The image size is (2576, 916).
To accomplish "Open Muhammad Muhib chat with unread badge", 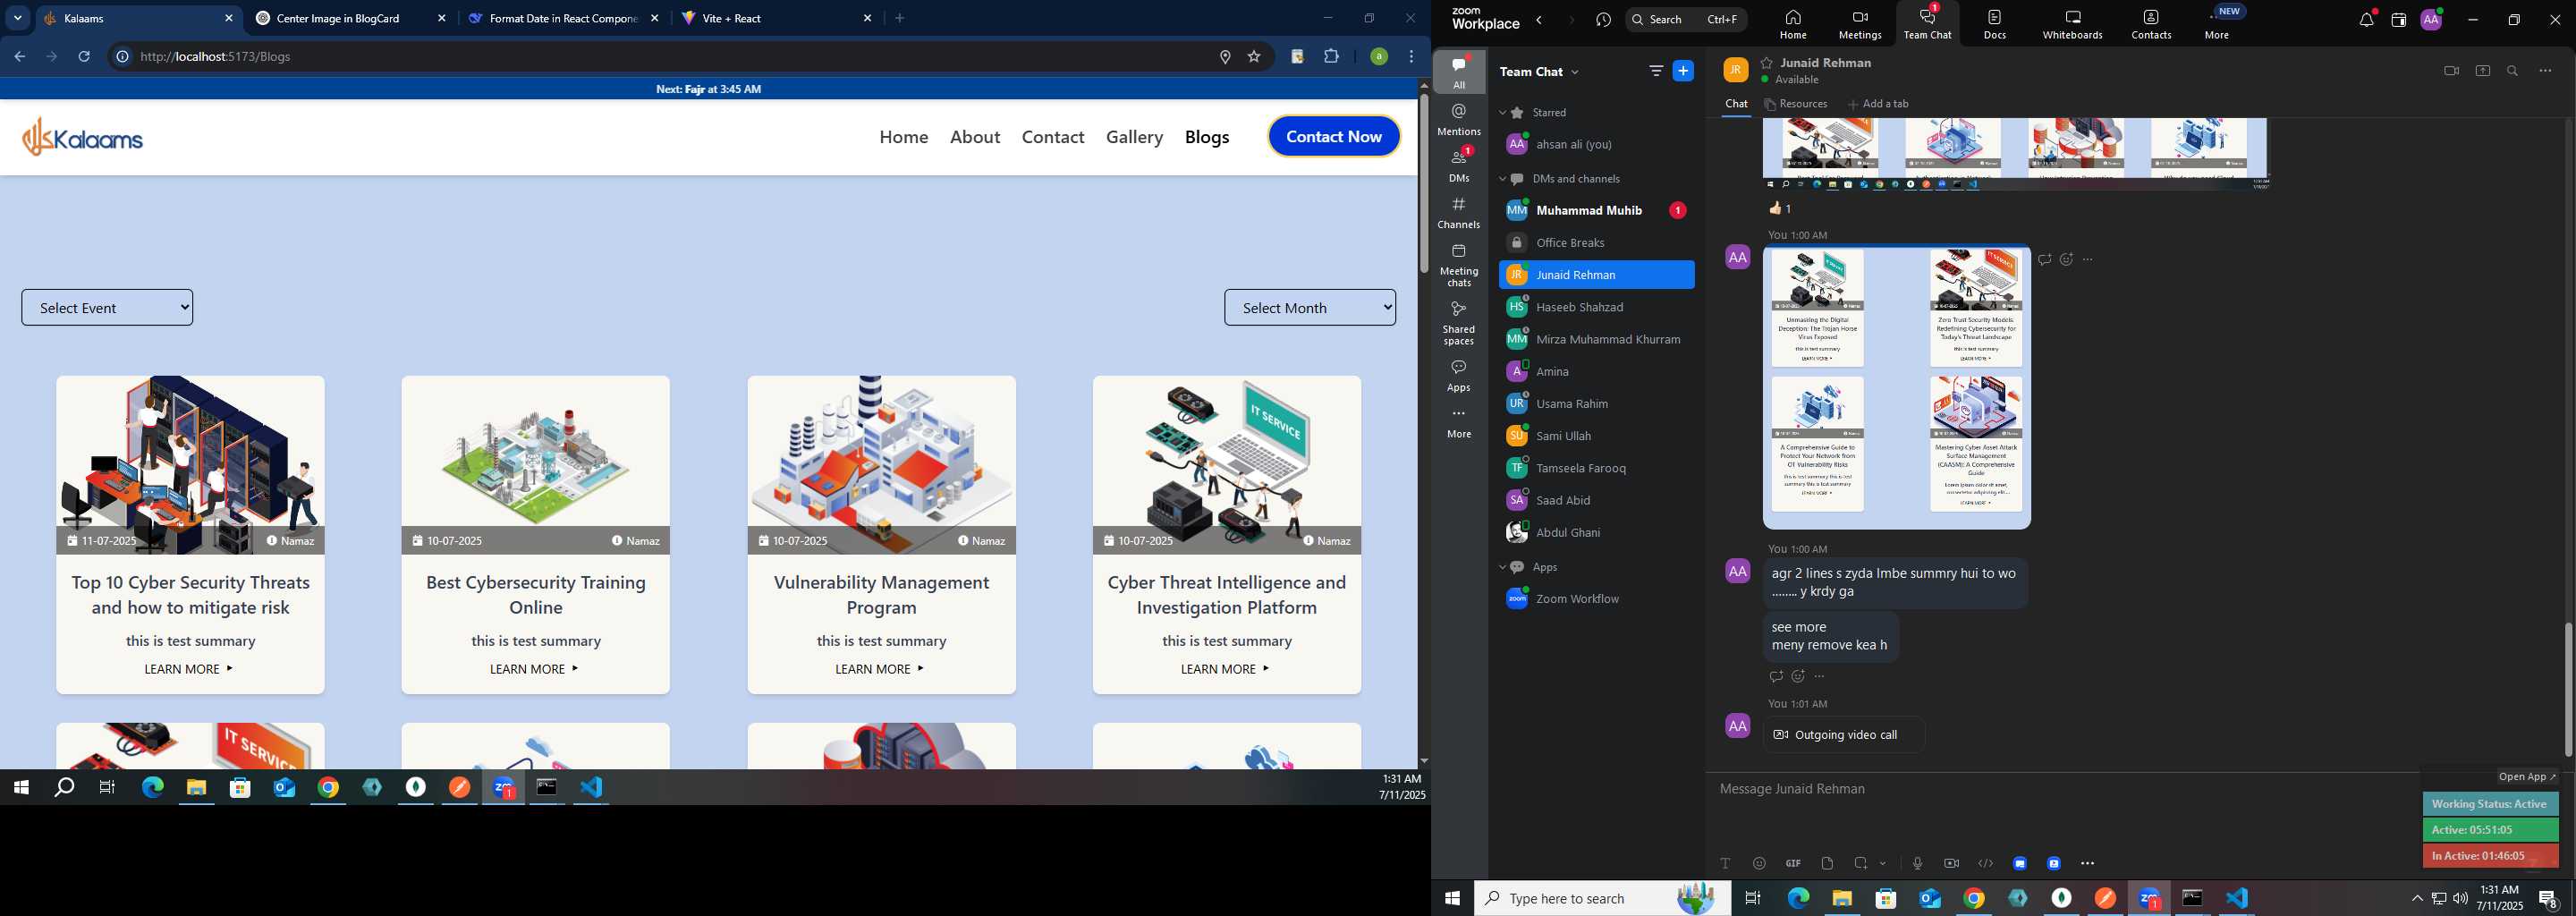I will click(1596, 211).
